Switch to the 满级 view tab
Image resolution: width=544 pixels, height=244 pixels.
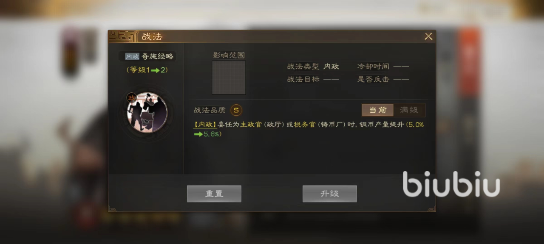[409, 110]
